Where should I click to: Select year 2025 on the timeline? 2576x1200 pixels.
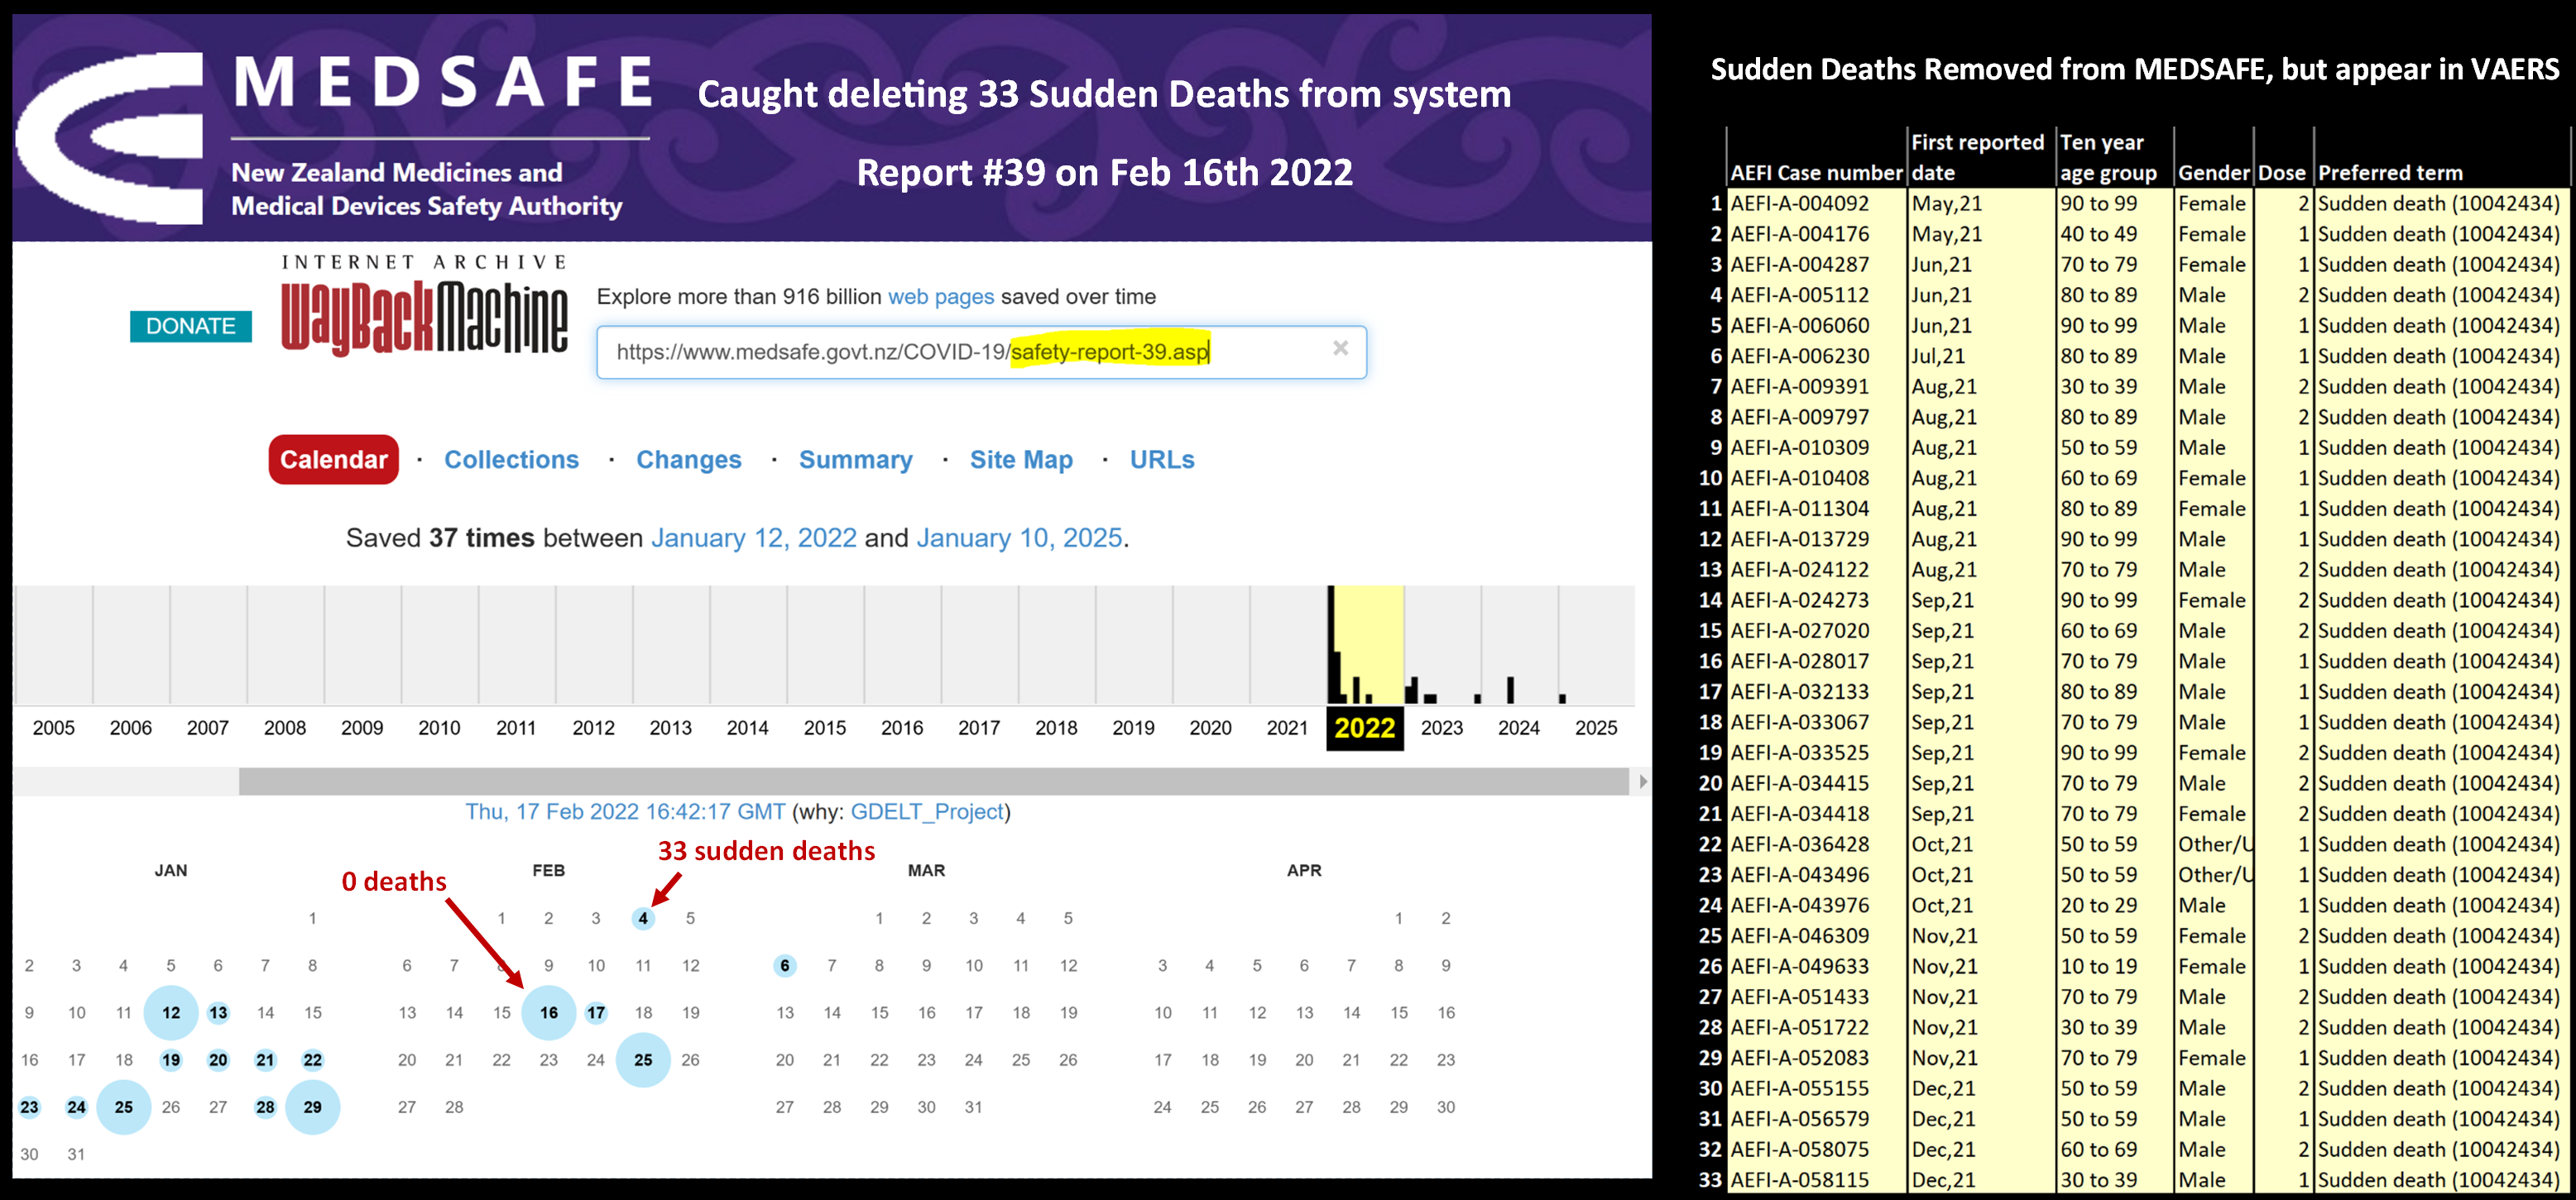(1595, 728)
